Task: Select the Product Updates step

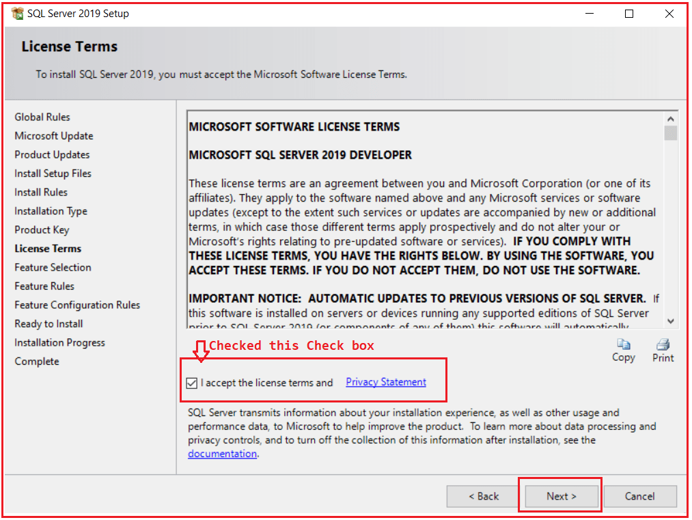Action: [x=52, y=154]
